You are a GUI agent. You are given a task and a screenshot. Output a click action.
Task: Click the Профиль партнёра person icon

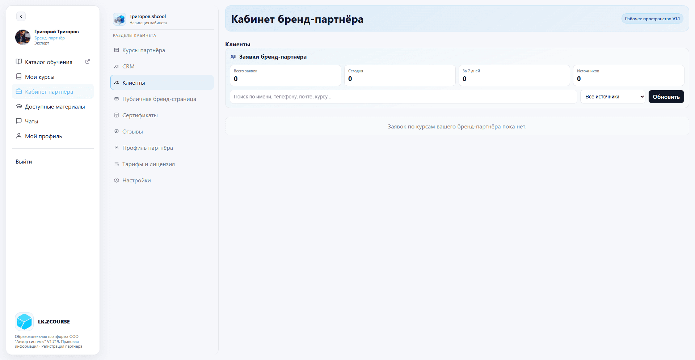[x=116, y=148]
